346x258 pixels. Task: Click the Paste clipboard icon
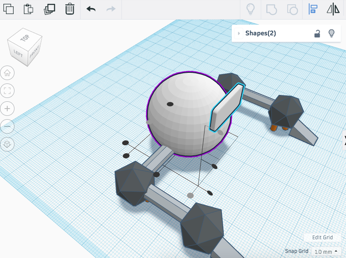(29, 9)
